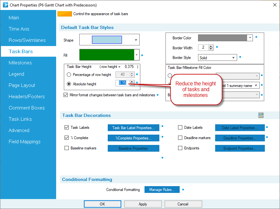Image resolution: width=280 pixels, height=209 pixels.
Task: Increase Border Width using the spinner arrows
Action: pyautogui.click(x=211, y=46)
